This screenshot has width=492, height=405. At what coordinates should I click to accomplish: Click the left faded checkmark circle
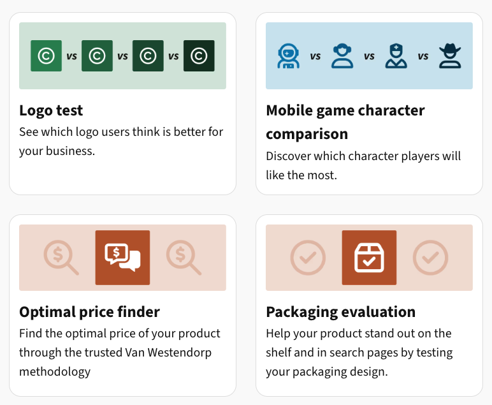pyautogui.click(x=308, y=258)
